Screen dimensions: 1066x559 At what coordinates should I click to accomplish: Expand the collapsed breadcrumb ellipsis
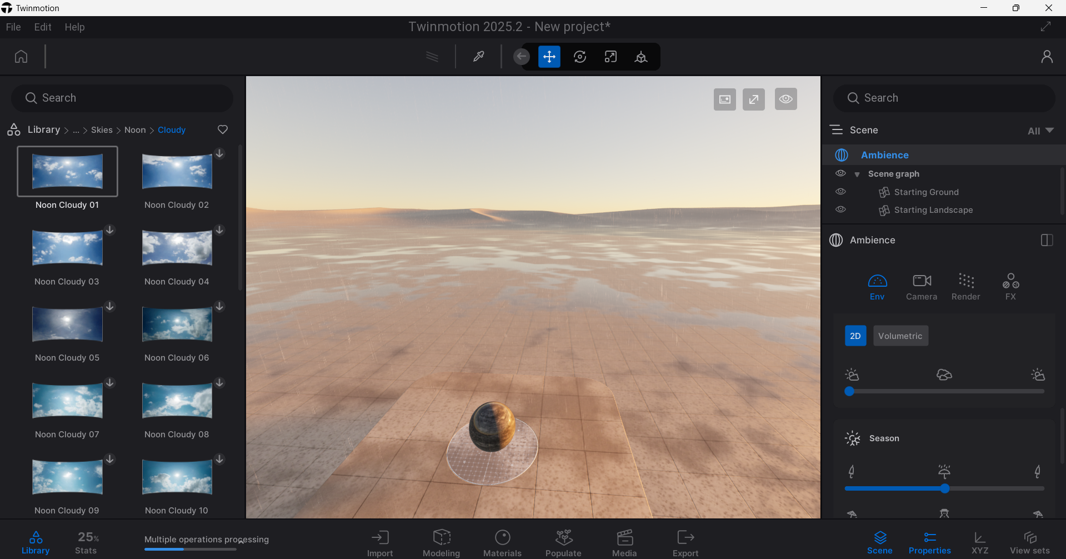[x=76, y=130]
